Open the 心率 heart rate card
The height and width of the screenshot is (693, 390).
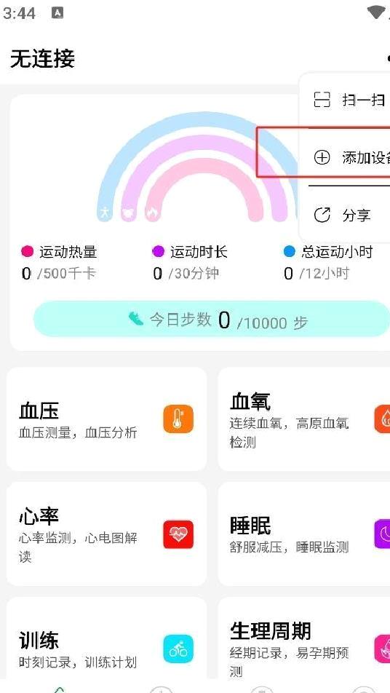pos(106,534)
